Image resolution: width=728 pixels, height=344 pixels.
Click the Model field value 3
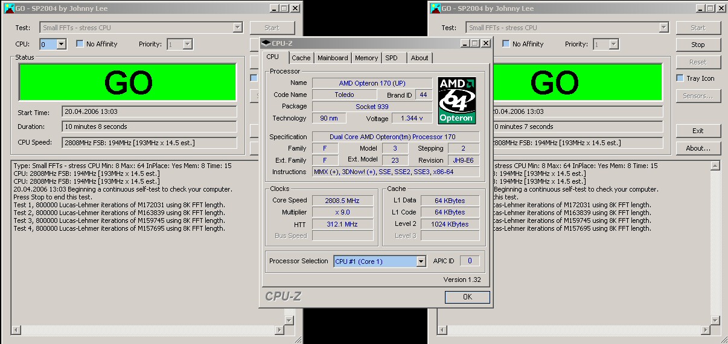pyautogui.click(x=395, y=148)
